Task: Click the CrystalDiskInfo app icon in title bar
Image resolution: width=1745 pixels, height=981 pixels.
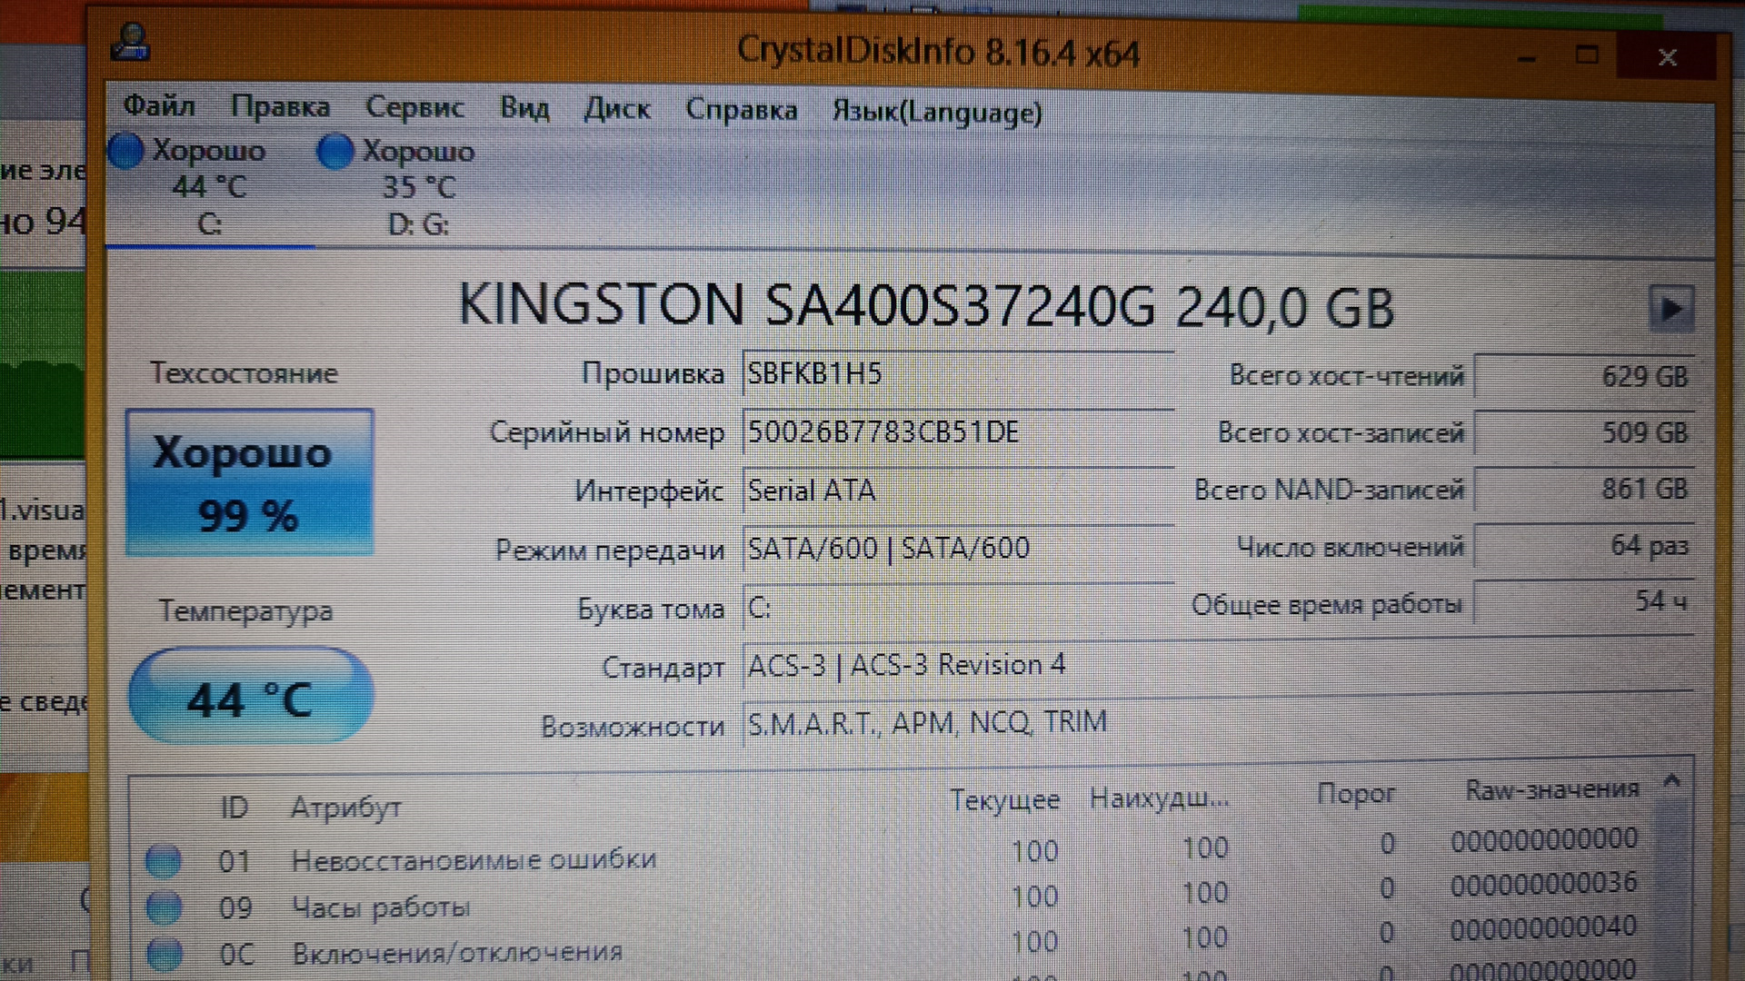Action: point(131,42)
